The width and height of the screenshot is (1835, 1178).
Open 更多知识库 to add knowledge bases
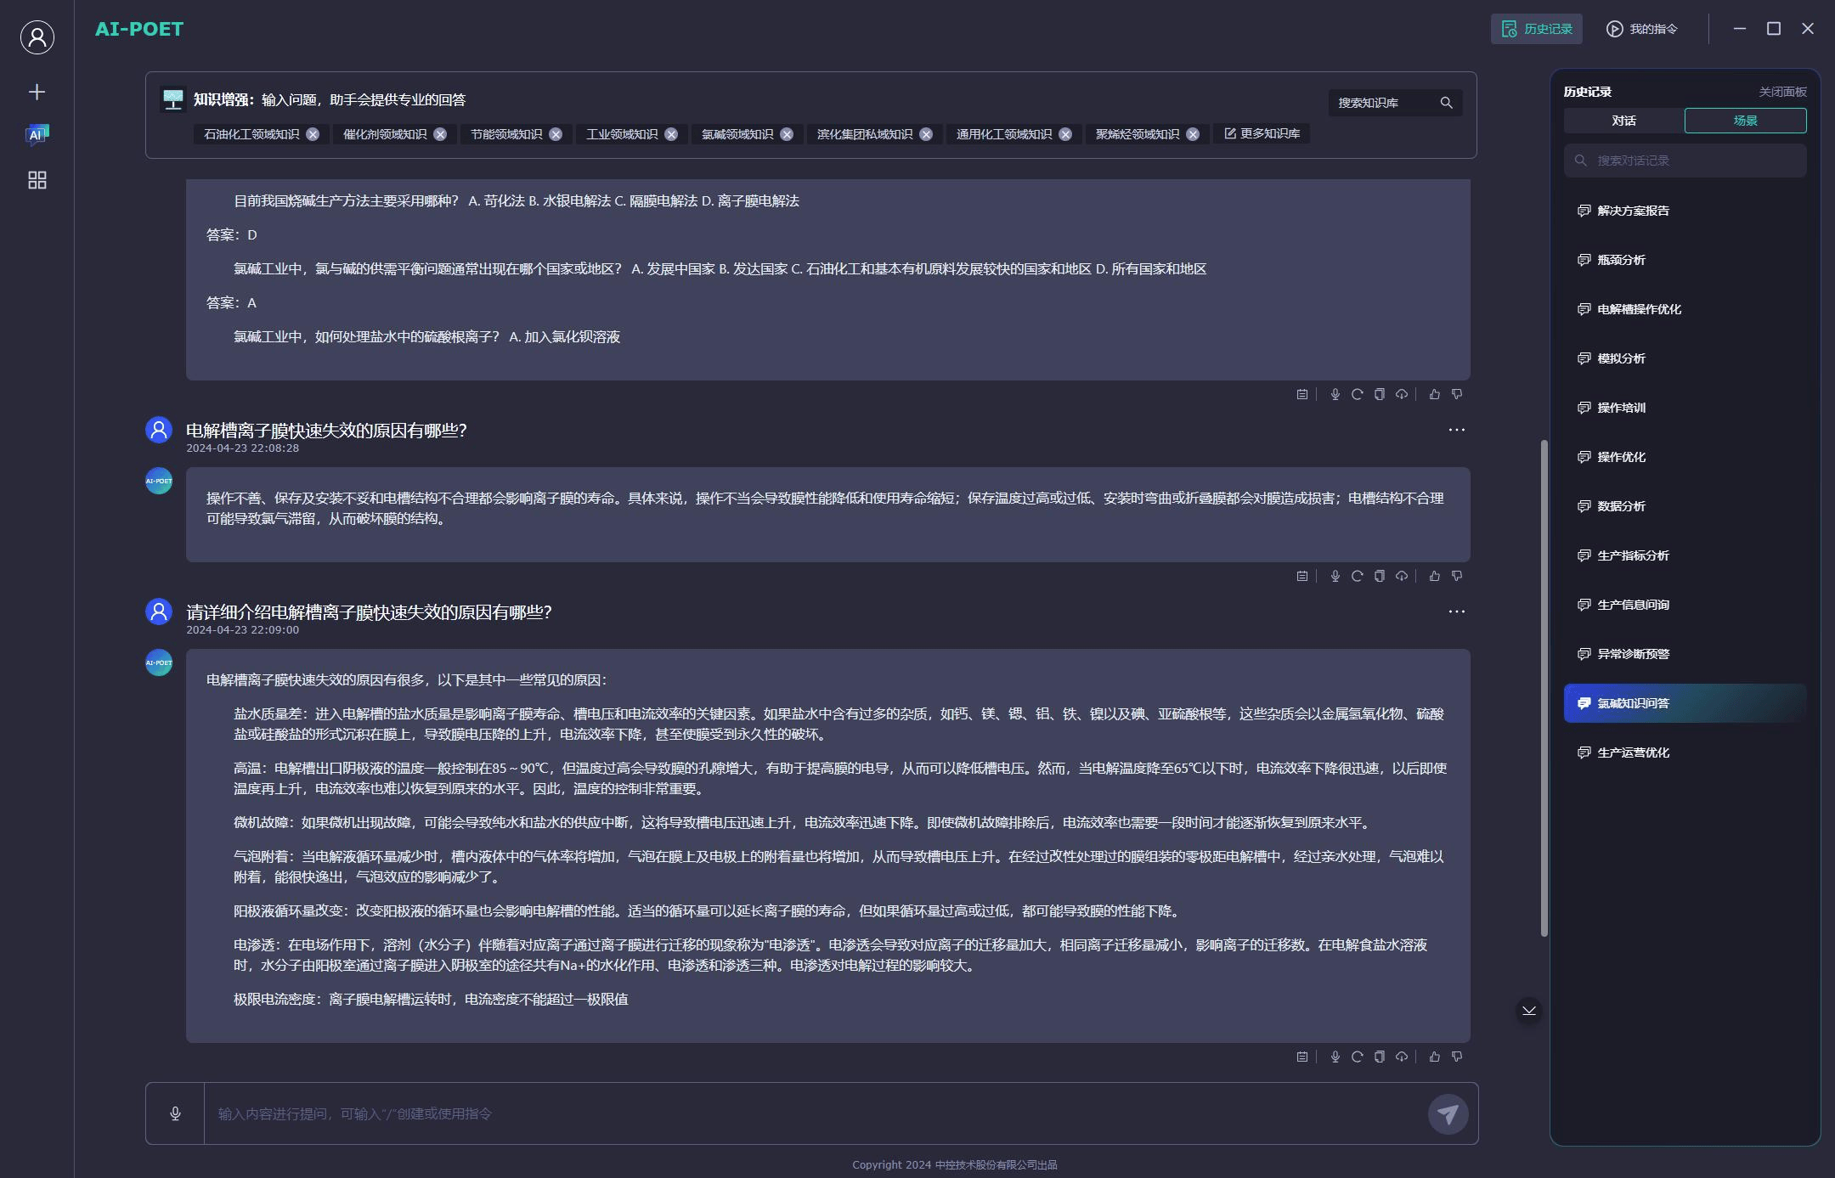coord(1262,133)
